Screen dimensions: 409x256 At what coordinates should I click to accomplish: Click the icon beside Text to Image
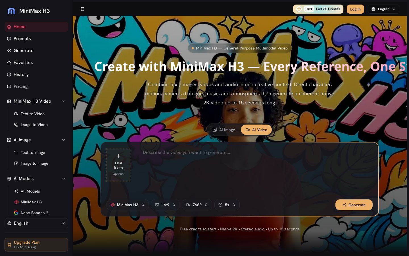click(16, 152)
